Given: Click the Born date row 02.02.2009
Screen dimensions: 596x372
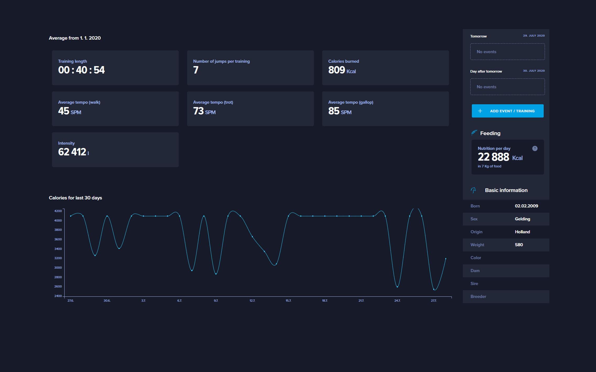Looking at the screenshot, I should tap(506, 206).
